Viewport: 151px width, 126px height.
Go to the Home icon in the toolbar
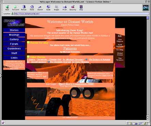(32, 8)
